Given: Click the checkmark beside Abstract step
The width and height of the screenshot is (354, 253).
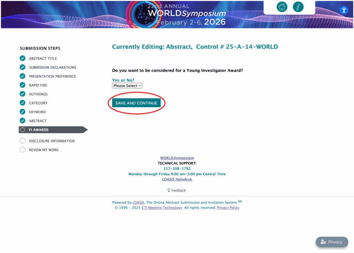Looking at the screenshot, I should [22, 121].
